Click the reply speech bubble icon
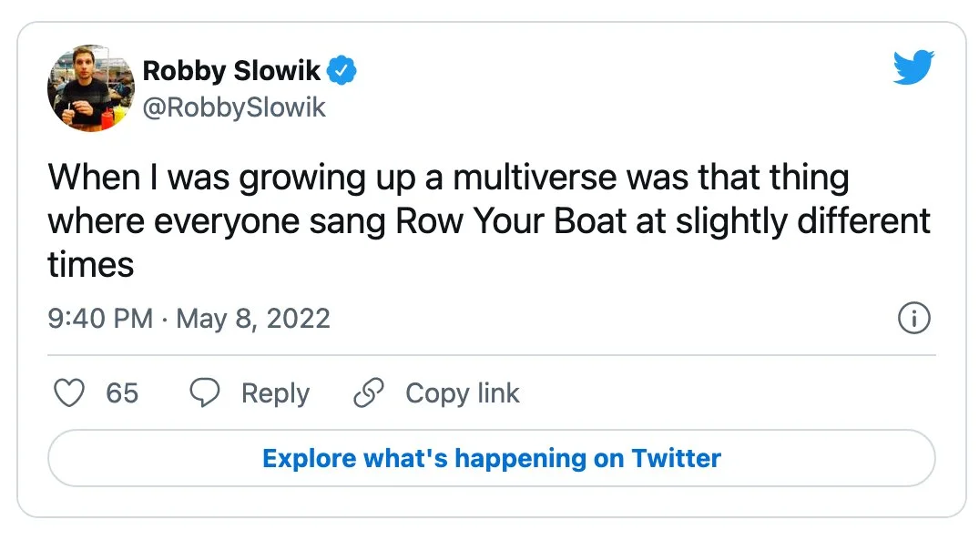 [x=205, y=393]
